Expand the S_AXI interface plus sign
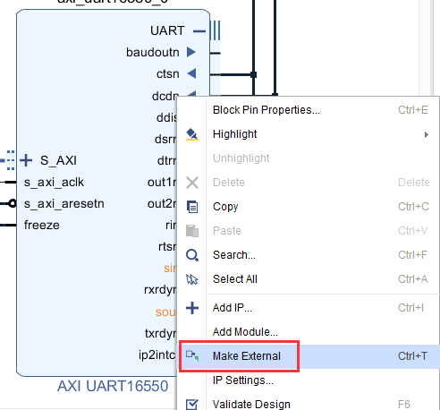 (x=26, y=160)
